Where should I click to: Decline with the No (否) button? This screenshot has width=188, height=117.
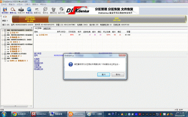tap(118, 75)
